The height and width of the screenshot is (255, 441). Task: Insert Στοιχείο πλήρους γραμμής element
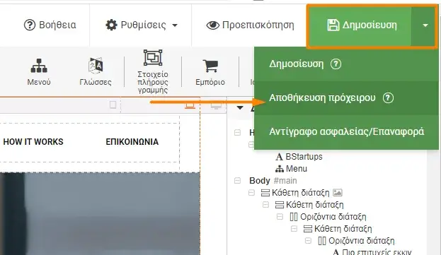click(153, 71)
